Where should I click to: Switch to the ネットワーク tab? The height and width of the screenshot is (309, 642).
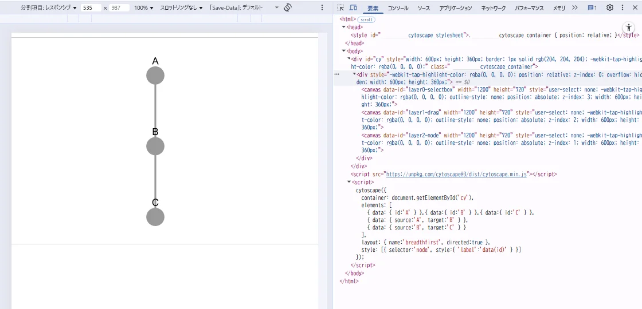pyautogui.click(x=493, y=8)
